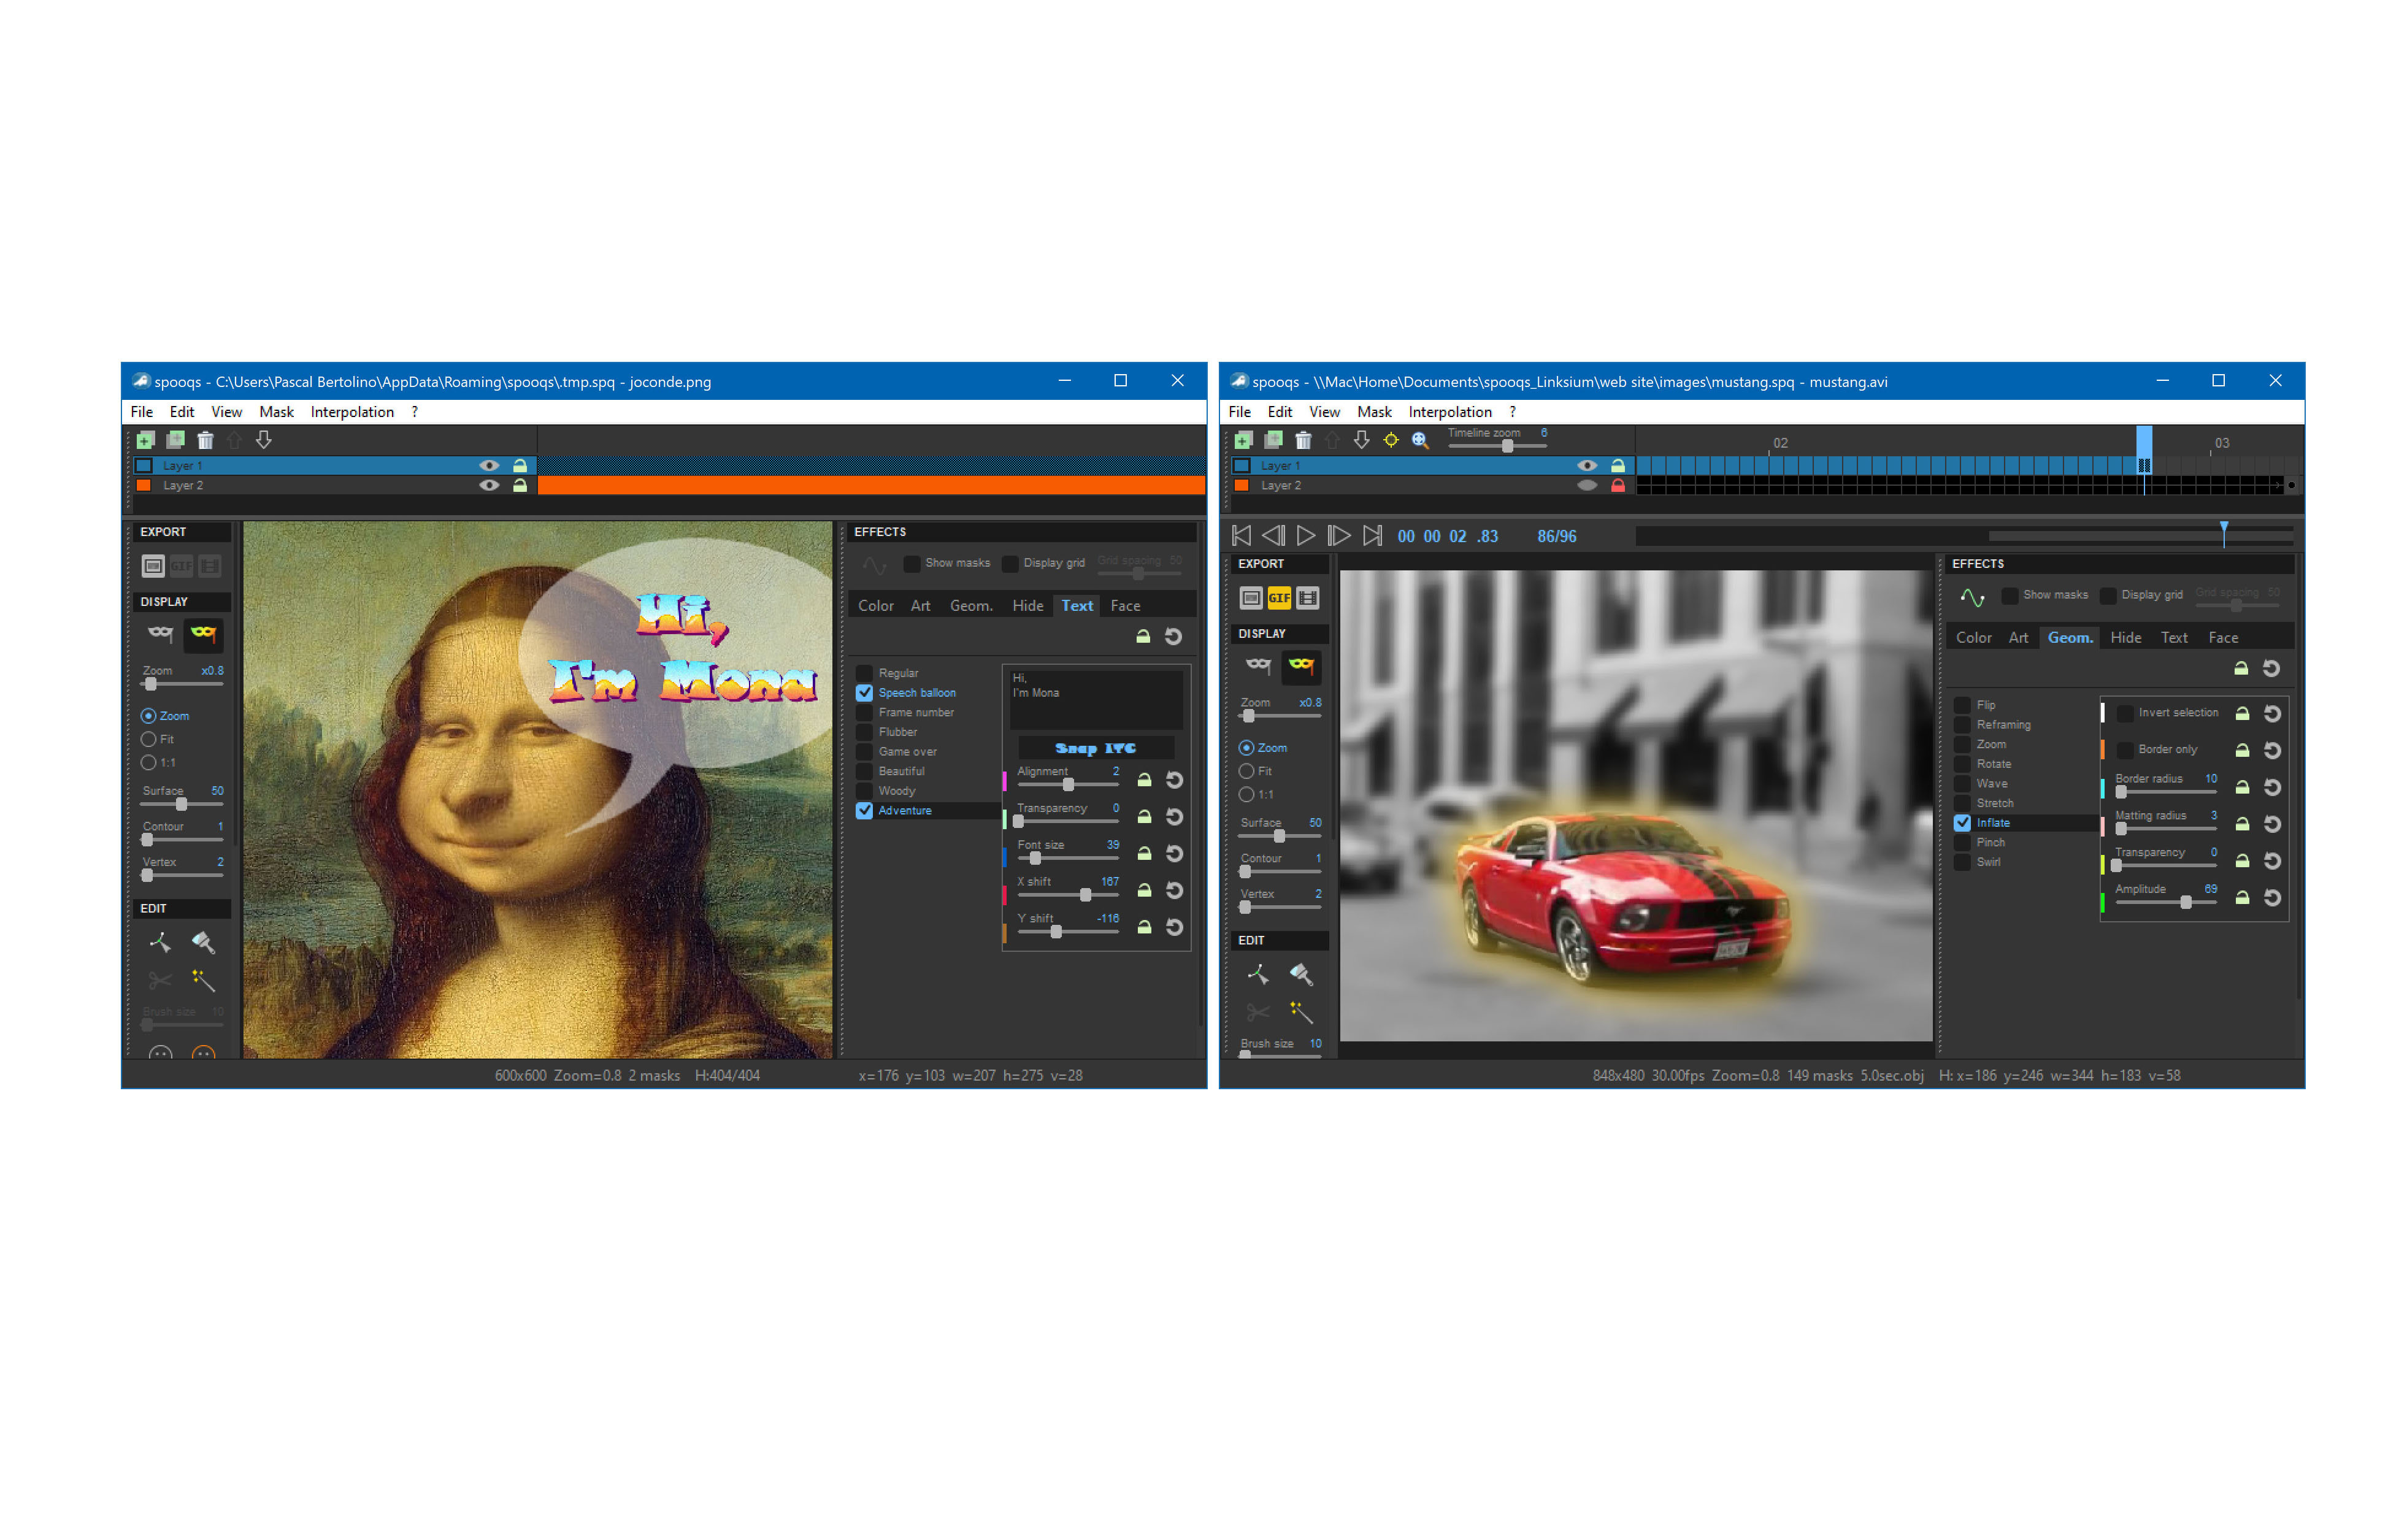2407x1540 pixels.
Task: Reset the Matting radius parameter
Action: 2272,824
